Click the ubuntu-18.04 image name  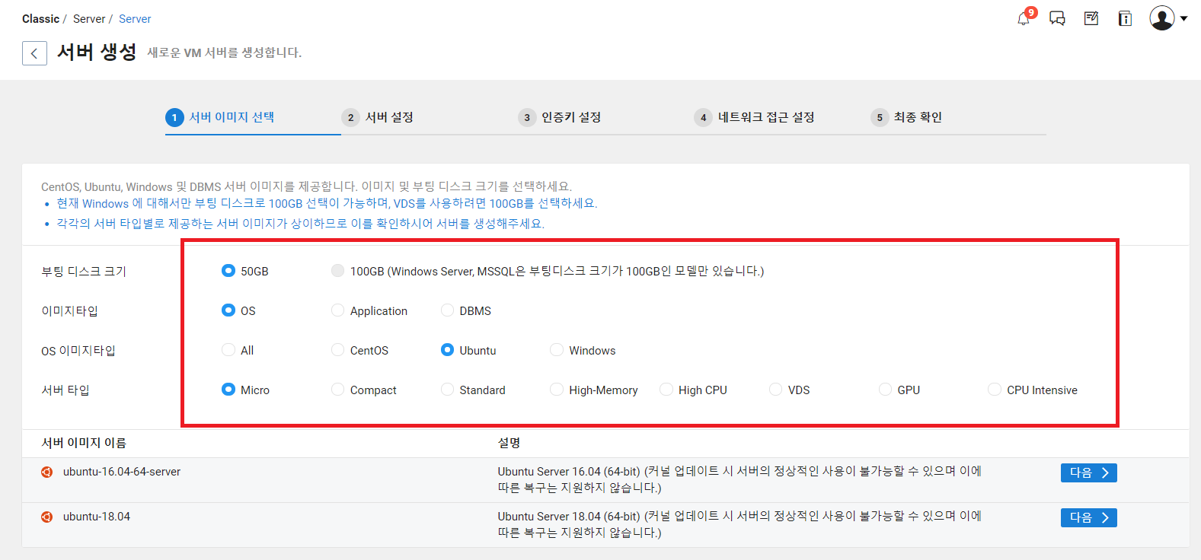coord(97,517)
